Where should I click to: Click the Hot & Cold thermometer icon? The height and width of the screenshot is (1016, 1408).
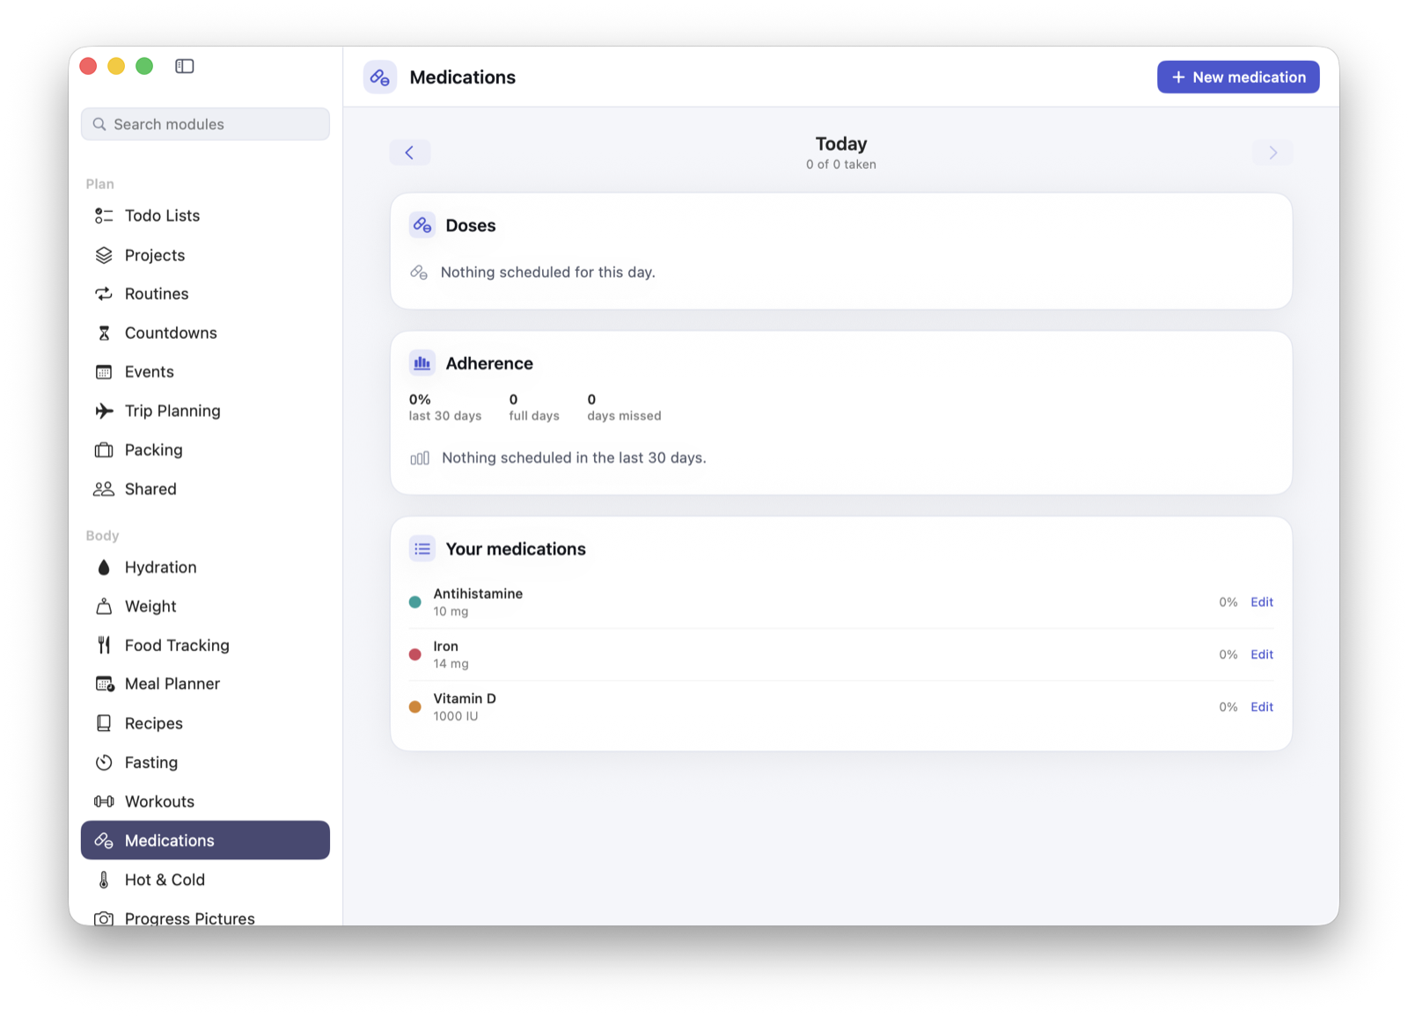[104, 880]
